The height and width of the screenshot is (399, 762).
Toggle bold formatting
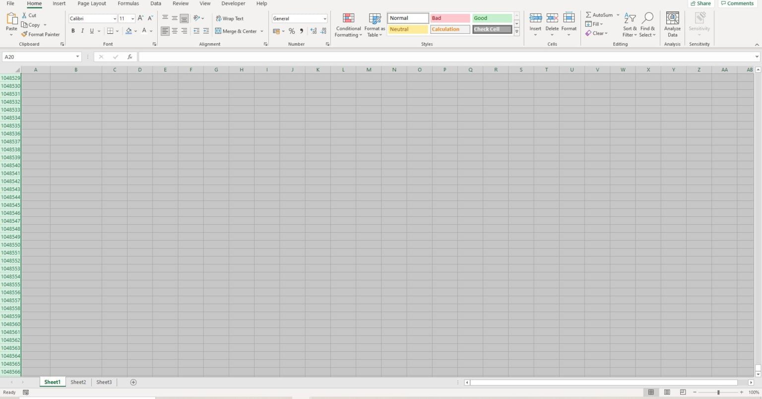73,31
